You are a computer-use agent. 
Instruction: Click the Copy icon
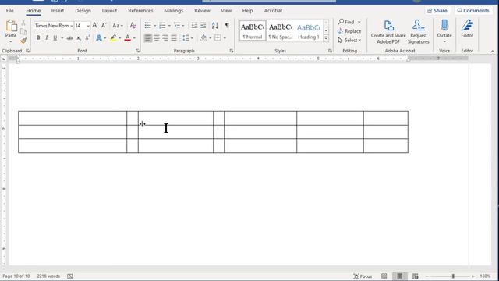[23, 31]
